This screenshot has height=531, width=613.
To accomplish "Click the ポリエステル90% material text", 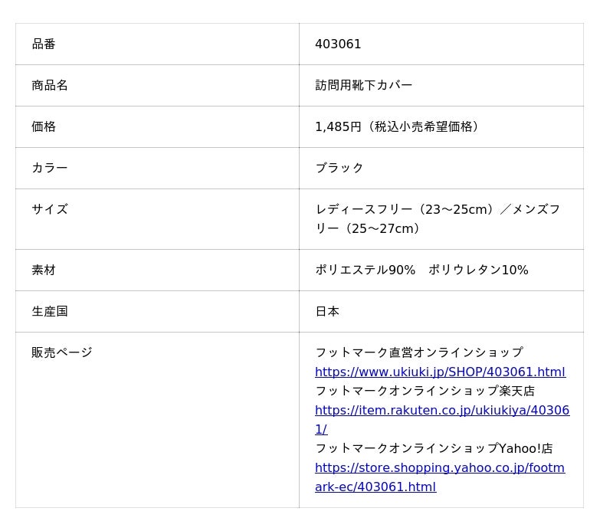I will (x=365, y=270).
